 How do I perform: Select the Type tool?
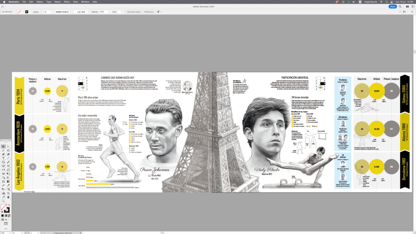[3, 158]
